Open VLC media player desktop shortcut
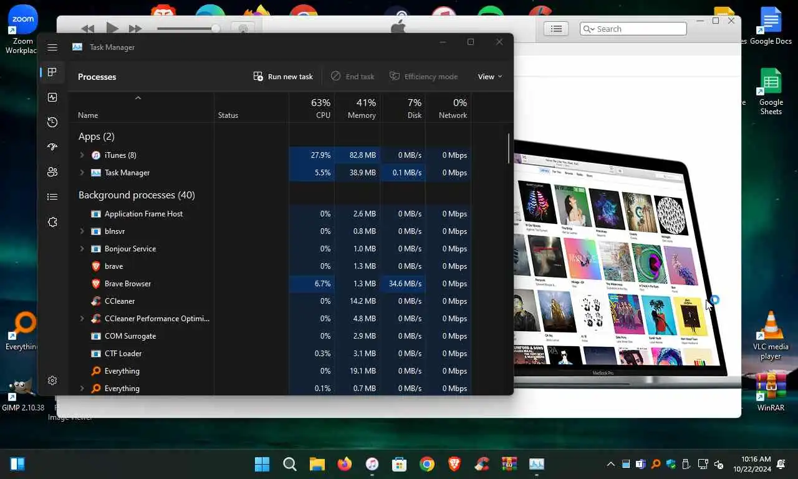Image resolution: width=798 pixels, height=479 pixels. (771, 336)
